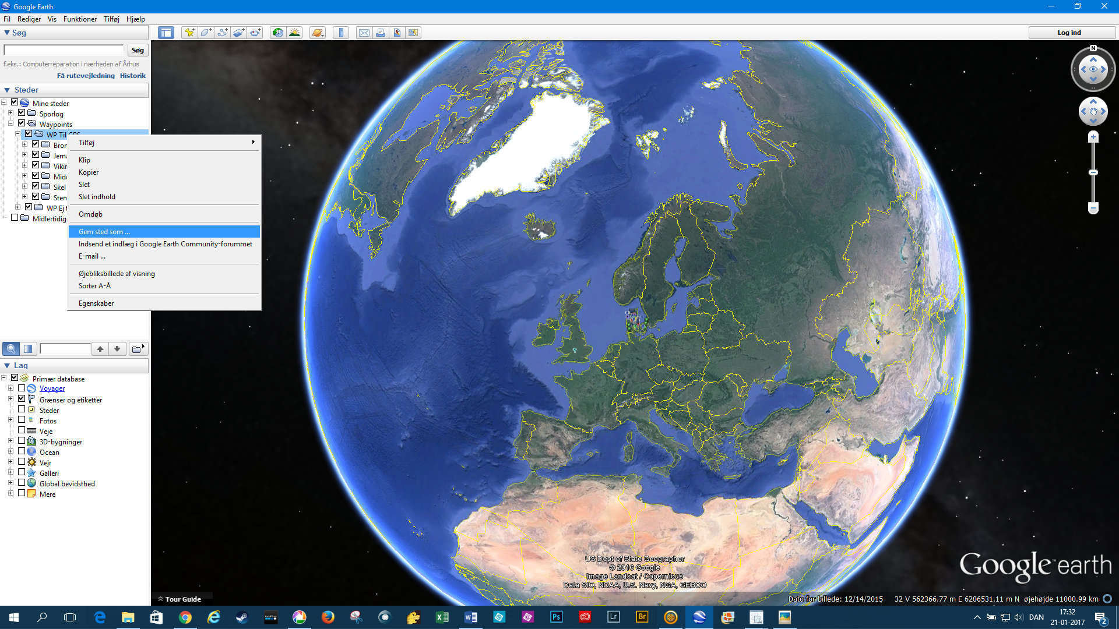Open the Historik link
The image size is (1119, 629).
(133, 76)
